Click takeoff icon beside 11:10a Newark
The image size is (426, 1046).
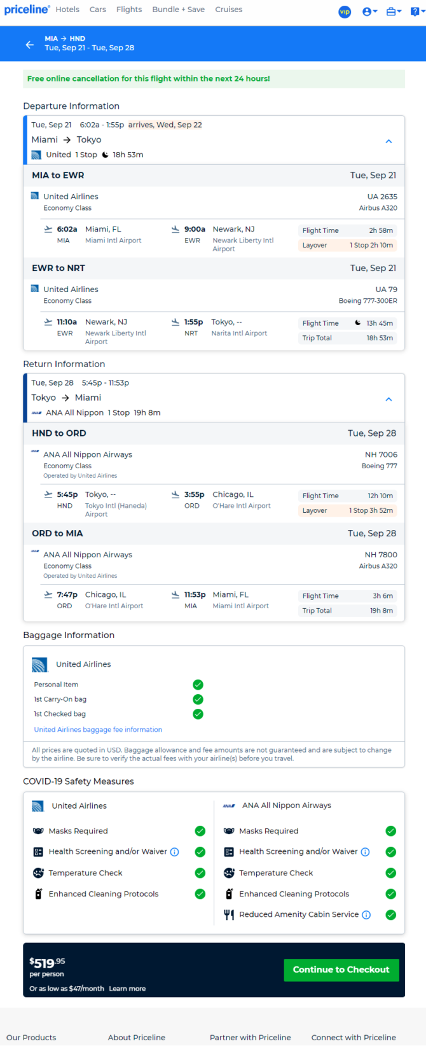(48, 322)
